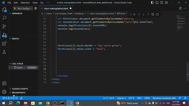Open the Testing flask view
The image size is (189, 106).
coord(4,52)
